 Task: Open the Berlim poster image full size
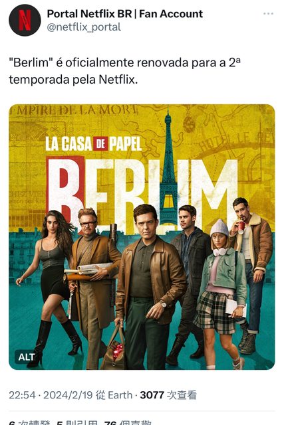pos(142,237)
